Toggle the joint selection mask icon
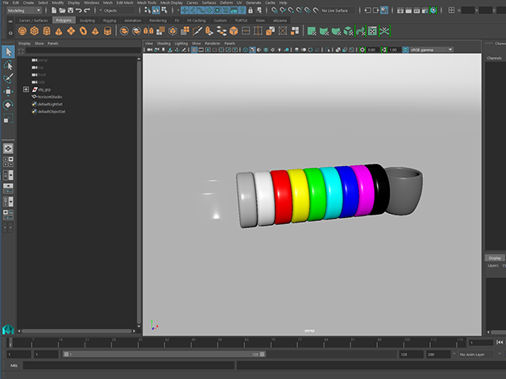Viewport: 506px width, 379px height. pyautogui.click(x=193, y=10)
